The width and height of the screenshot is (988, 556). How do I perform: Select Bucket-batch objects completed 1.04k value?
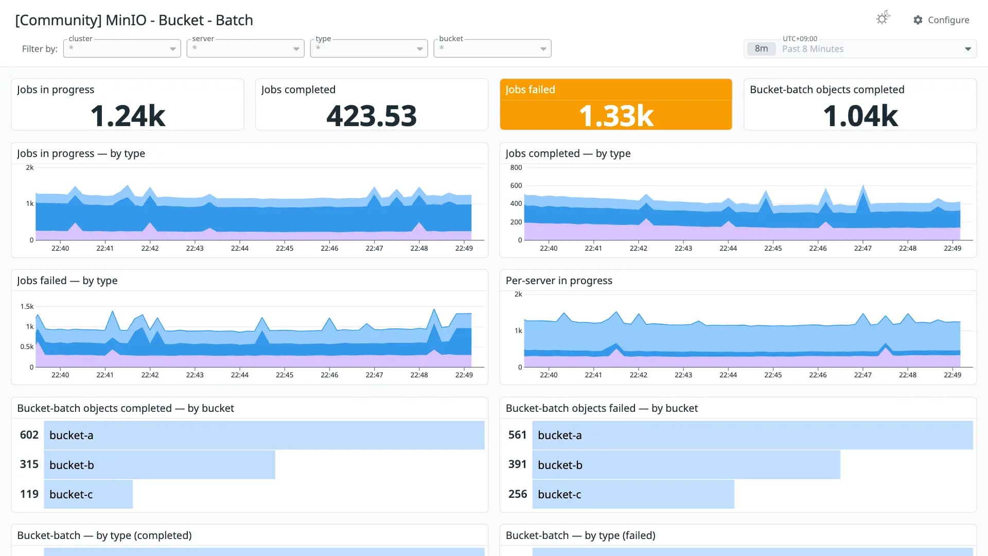[x=860, y=115]
